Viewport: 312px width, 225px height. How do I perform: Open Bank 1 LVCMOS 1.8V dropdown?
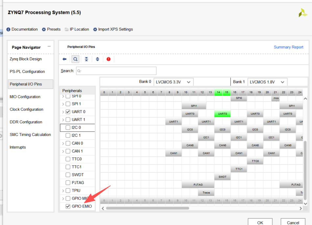267,82
